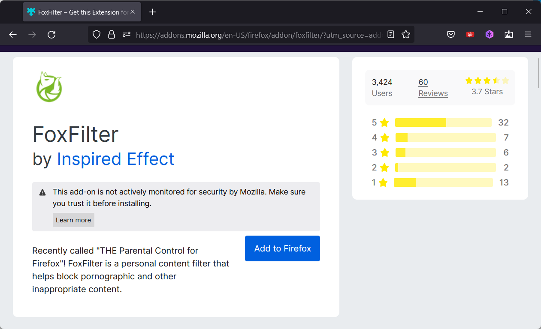Open the tracking protection shield icon
Viewport: 541px width, 329px height.
[x=97, y=35]
